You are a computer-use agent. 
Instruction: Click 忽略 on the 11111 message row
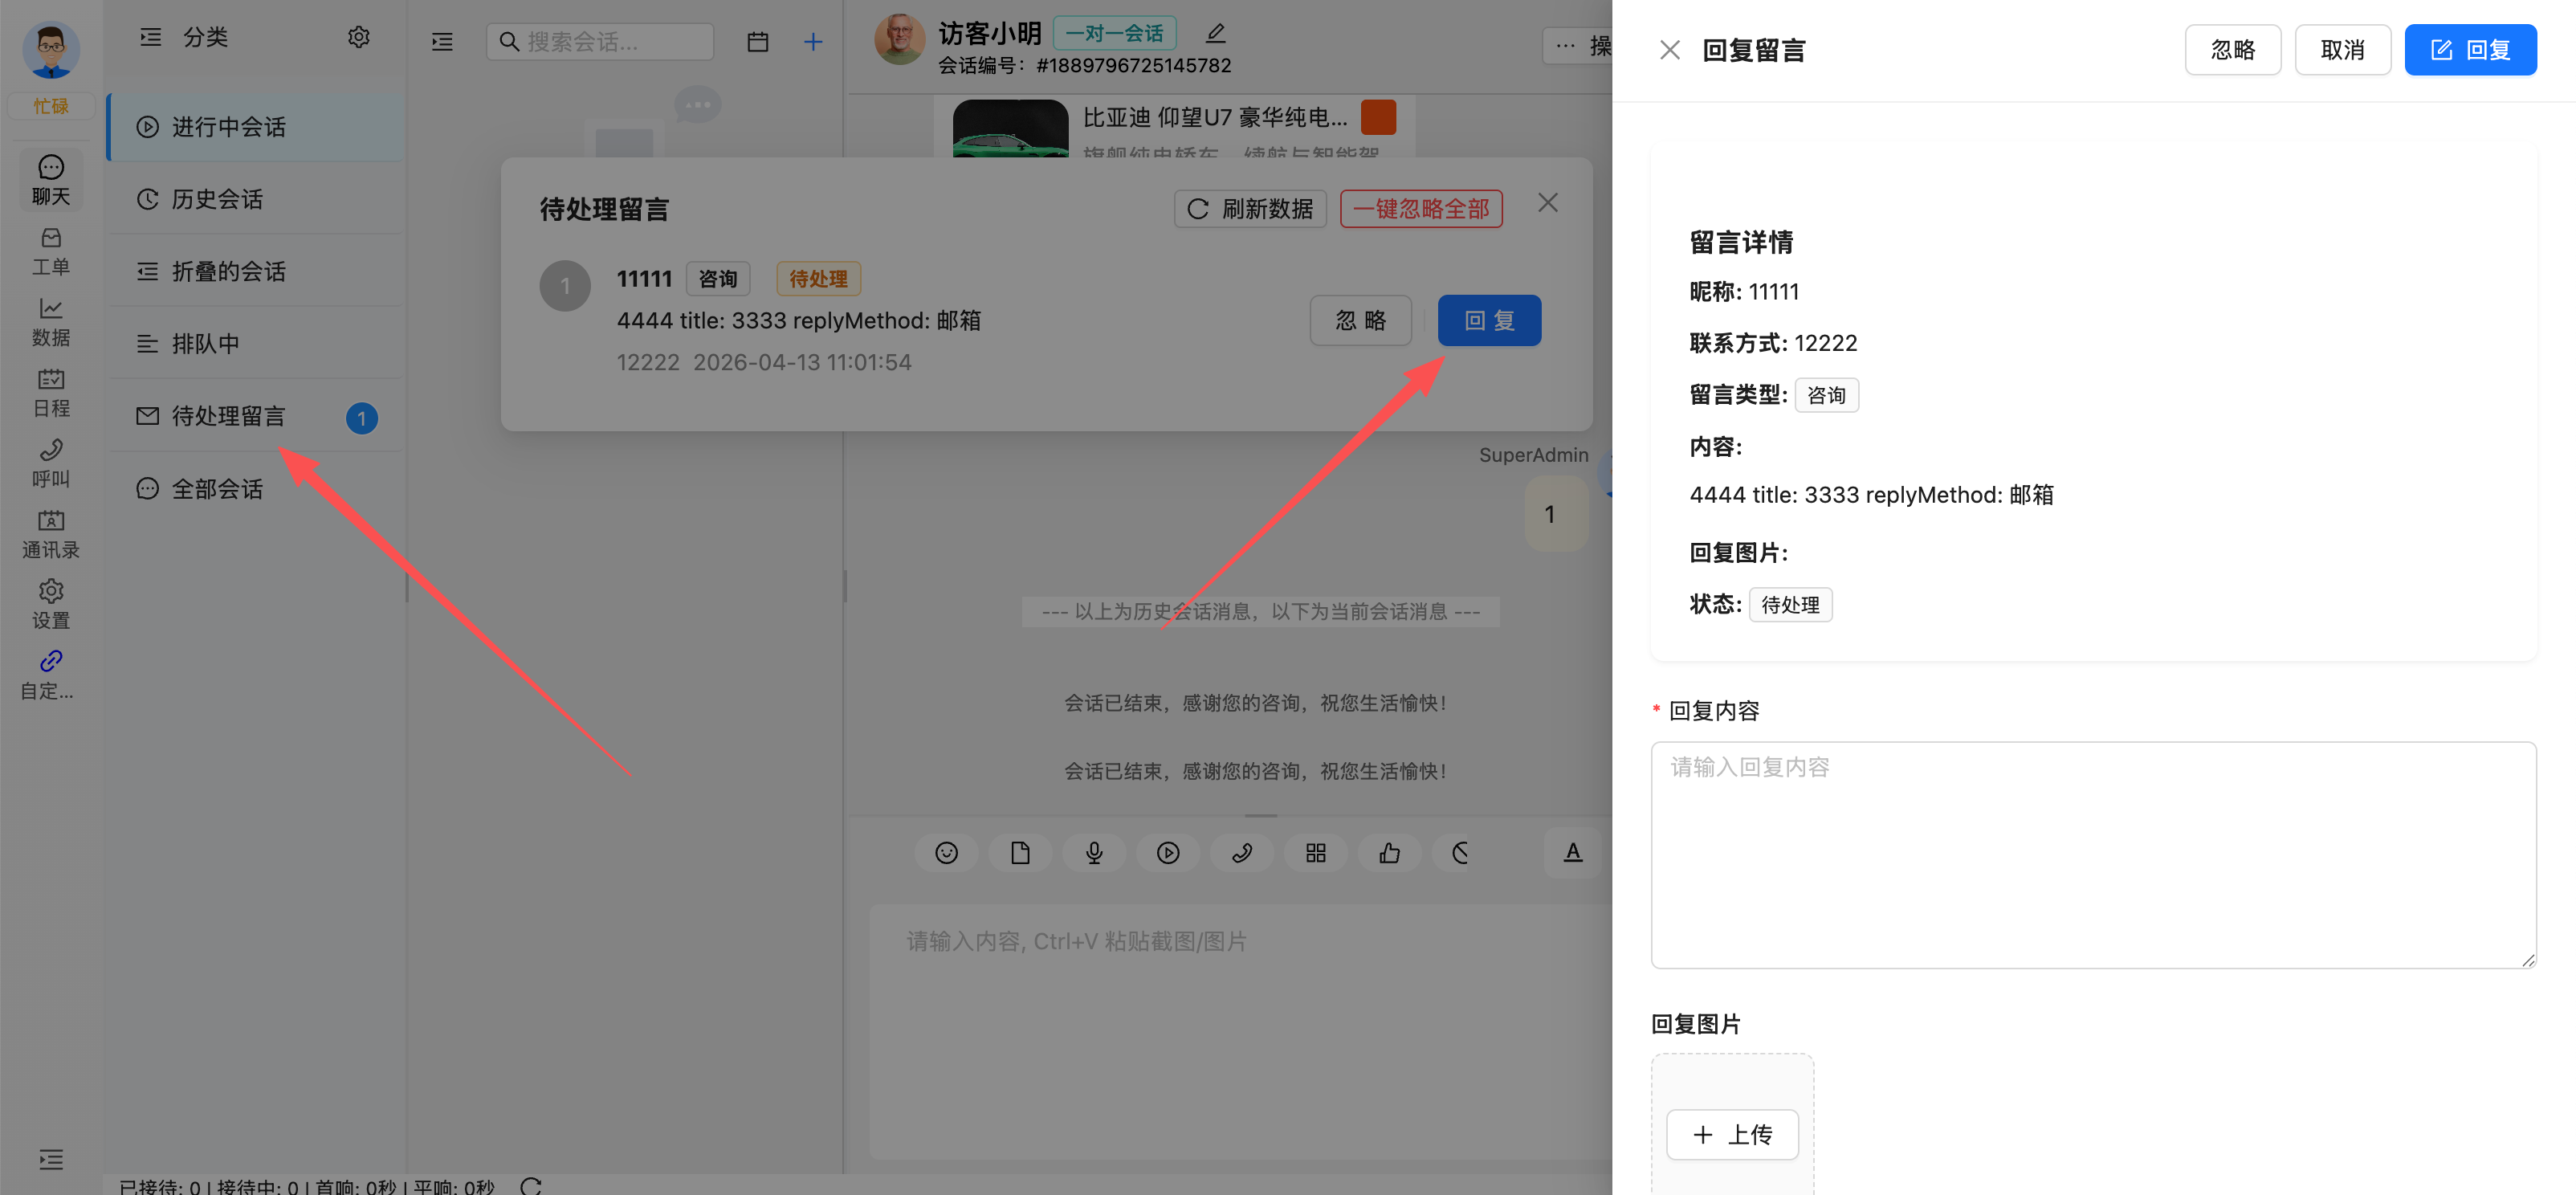pos(1361,320)
